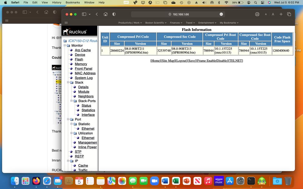The image size is (303, 189).
Task: Open the History menu in the menu bar
Action: [x=56, y=2]
